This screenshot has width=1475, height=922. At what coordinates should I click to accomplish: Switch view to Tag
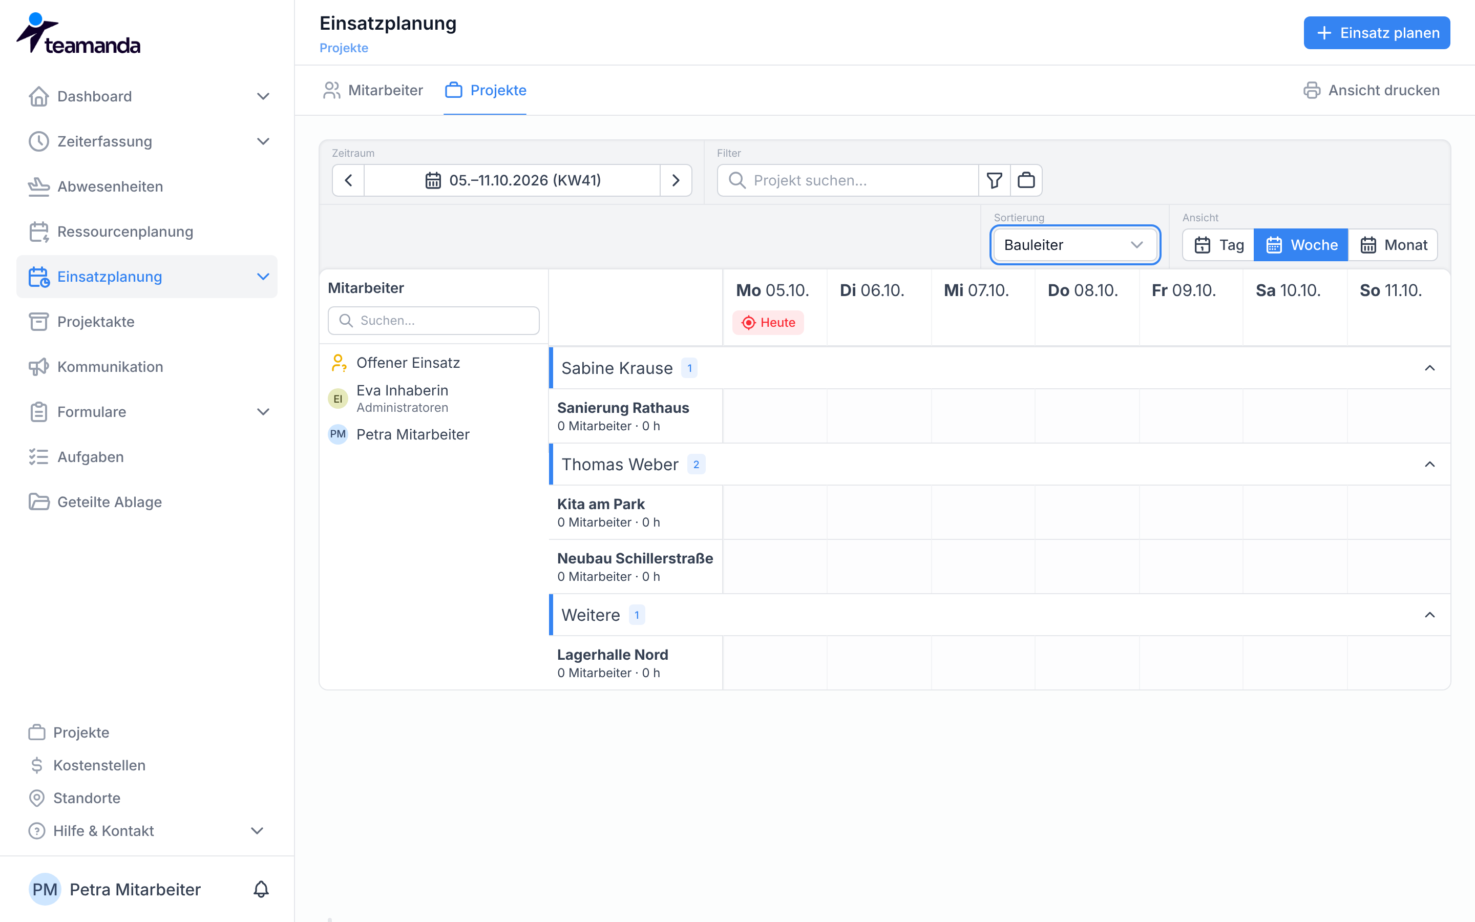[x=1218, y=245]
